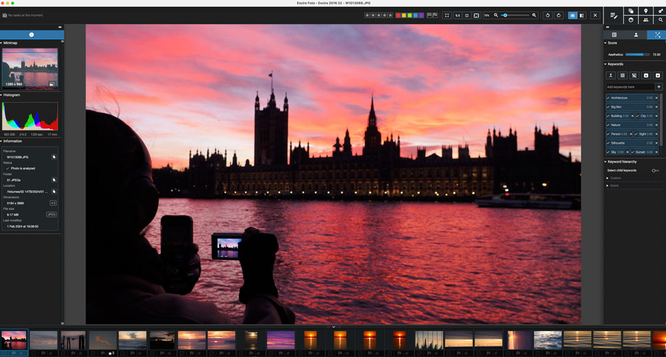Uncheck the Silhouette keyword checkmark
This screenshot has height=357, width=666.
[608, 143]
